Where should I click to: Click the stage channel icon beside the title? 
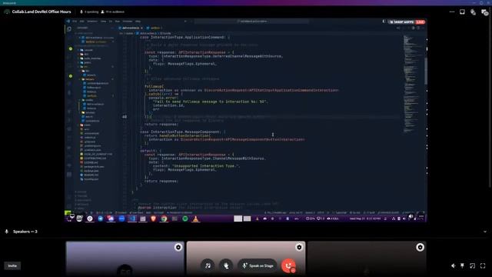pyautogui.click(x=7, y=12)
